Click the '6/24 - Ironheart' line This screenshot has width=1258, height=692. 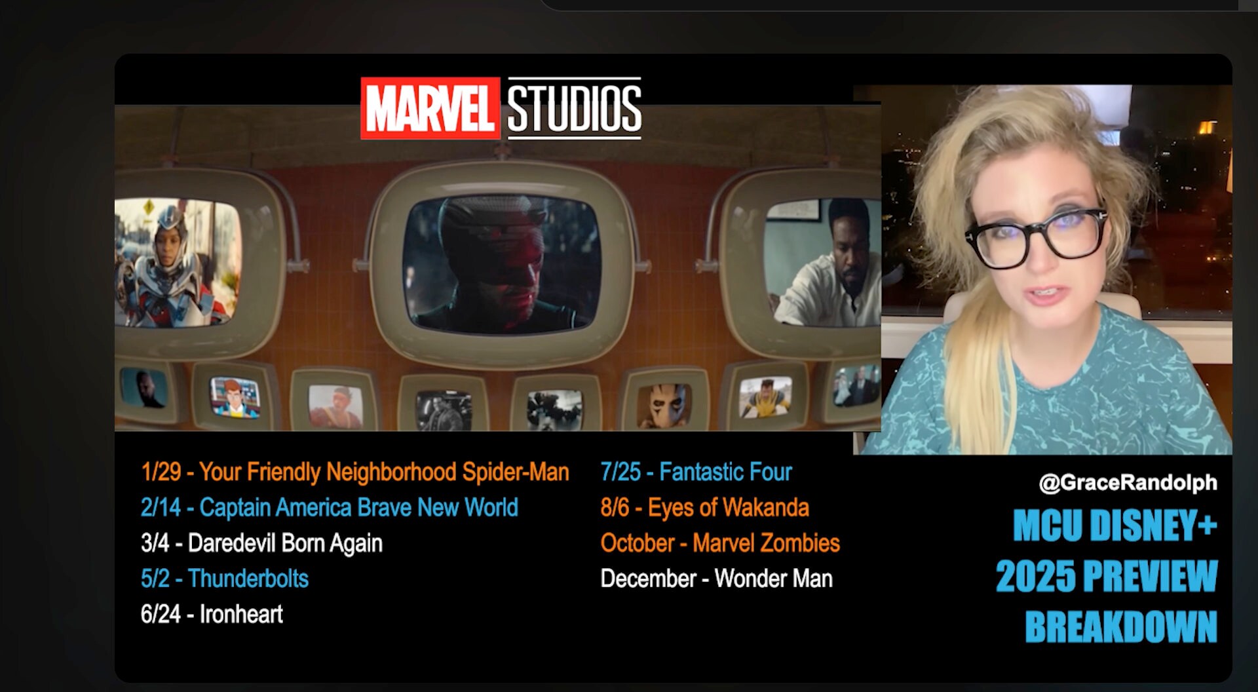[x=212, y=614]
